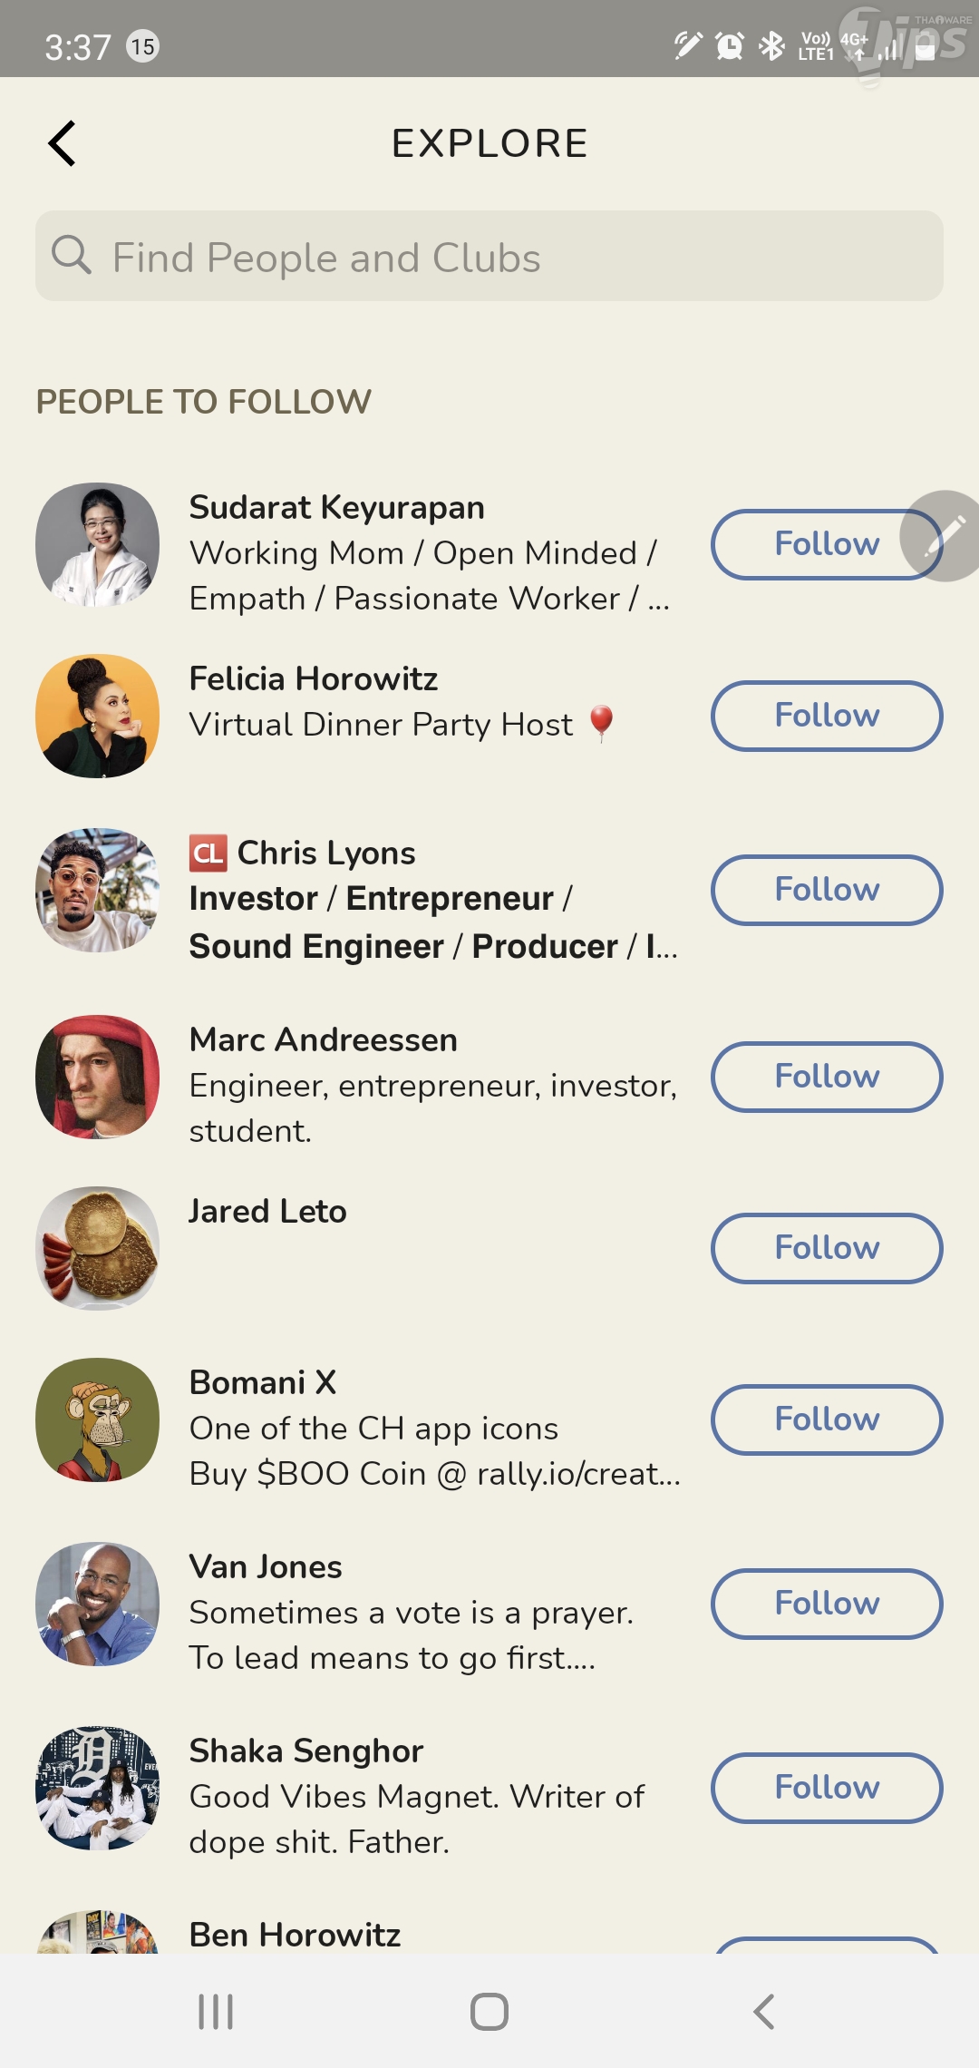
Task: Open Bomani X's ape avatar
Action: click(98, 1419)
